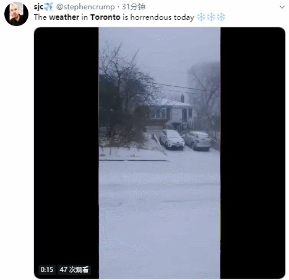This screenshot has width=289, height=280.
Task: Click the sjc profile avatar photo
Action: [16, 14]
